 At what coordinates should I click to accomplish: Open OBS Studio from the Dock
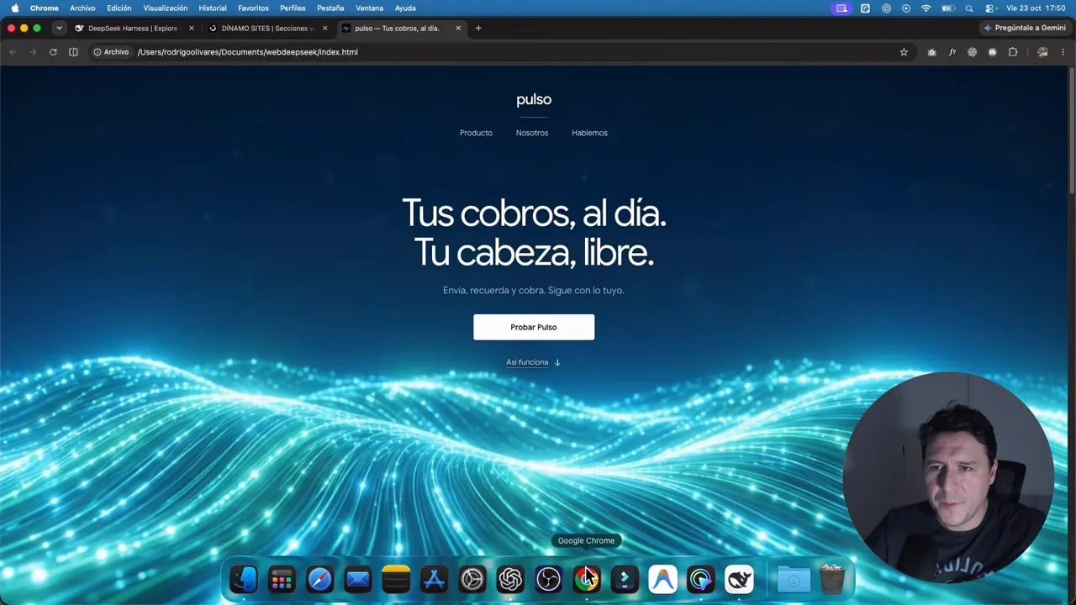(548, 579)
